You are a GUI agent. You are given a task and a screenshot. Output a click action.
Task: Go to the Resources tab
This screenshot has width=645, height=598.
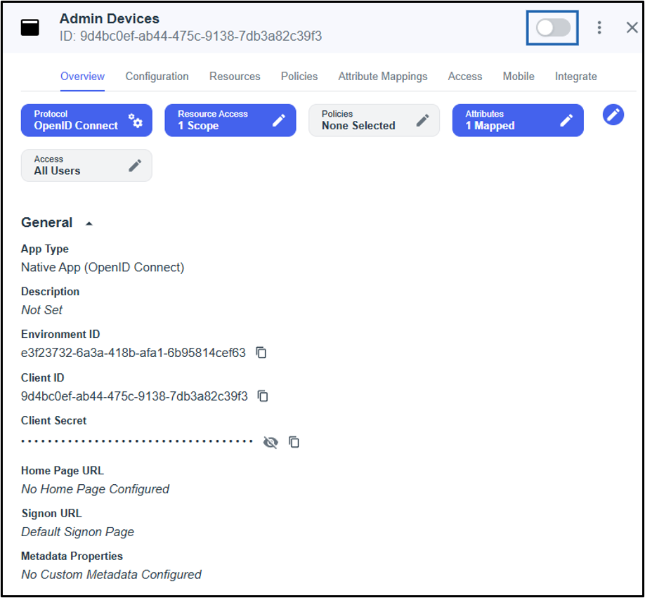235,77
